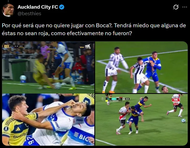Click the BOC 1-0 RIV scoreboard overlay

pyautogui.click(x=117, y=99)
